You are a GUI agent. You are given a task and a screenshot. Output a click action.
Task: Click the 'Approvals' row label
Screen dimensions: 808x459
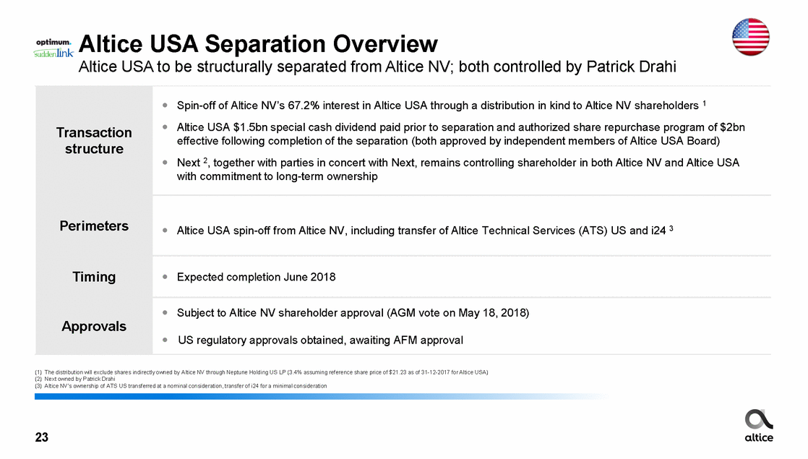[94, 326]
